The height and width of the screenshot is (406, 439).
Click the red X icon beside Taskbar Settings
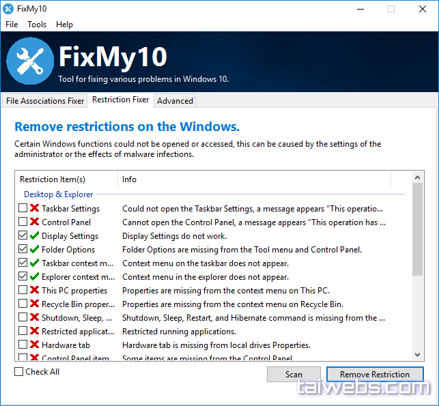[34, 209]
